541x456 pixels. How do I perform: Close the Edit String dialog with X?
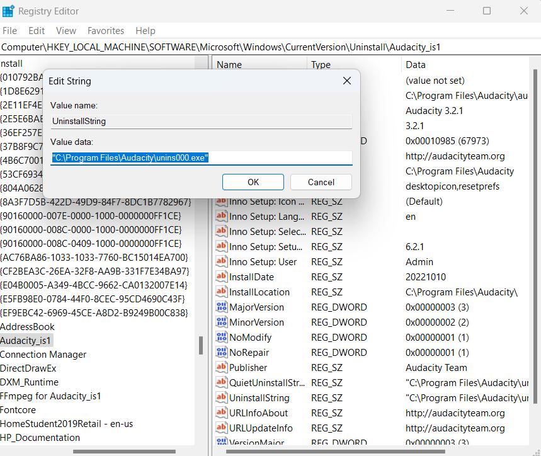click(x=346, y=81)
